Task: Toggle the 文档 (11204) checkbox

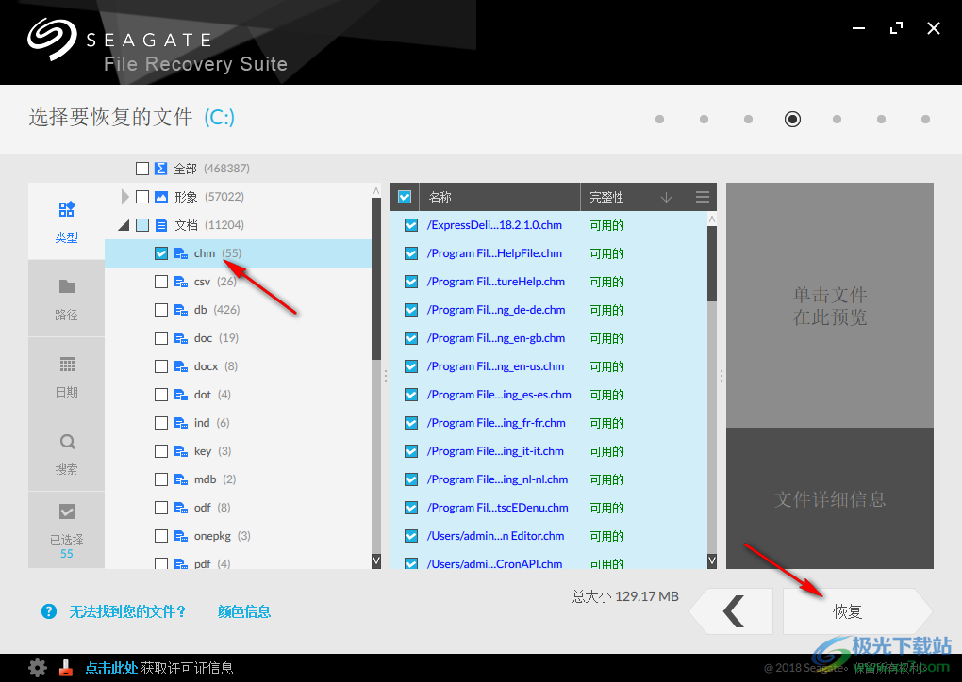Action: click(142, 225)
